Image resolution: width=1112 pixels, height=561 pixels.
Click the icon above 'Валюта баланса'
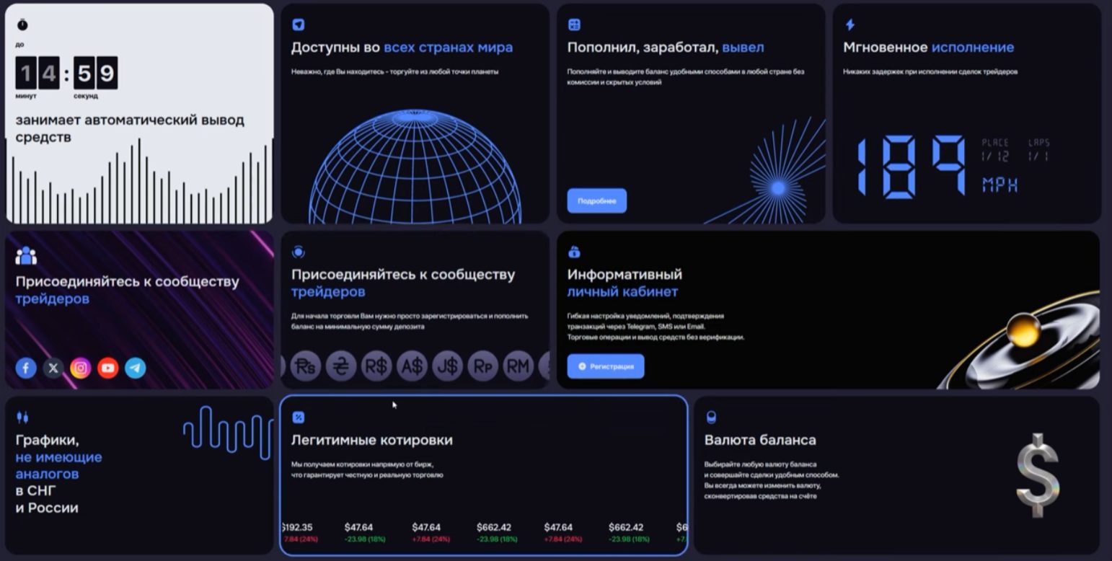tap(712, 417)
